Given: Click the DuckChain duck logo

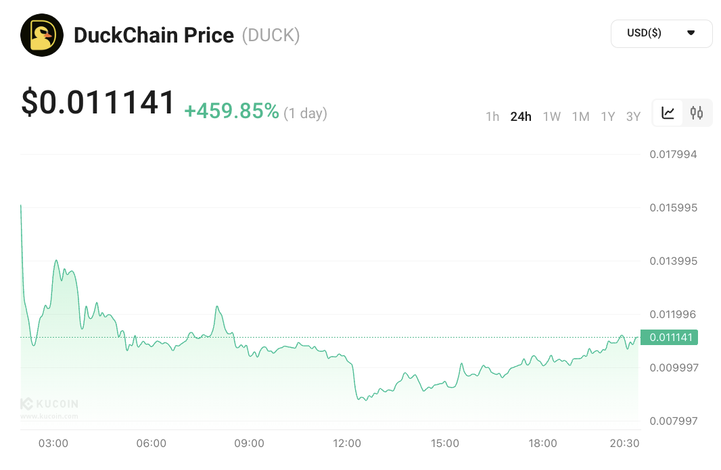Looking at the screenshot, I should tap(42, 35).
